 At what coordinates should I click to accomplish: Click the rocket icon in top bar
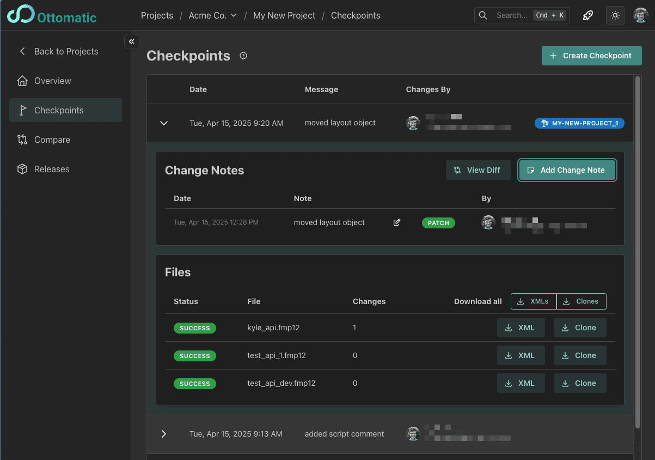pyautogui.click(x=588, y=15)
